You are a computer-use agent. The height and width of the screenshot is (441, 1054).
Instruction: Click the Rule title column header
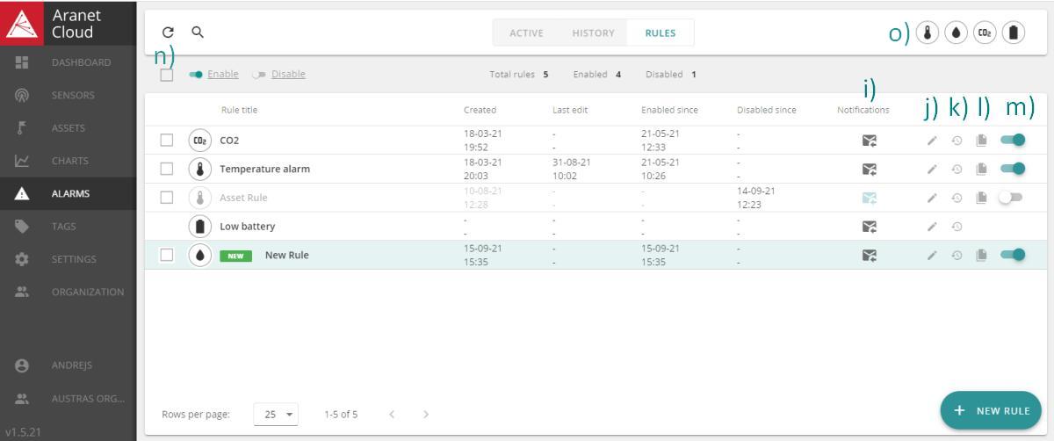click(239, 110)
